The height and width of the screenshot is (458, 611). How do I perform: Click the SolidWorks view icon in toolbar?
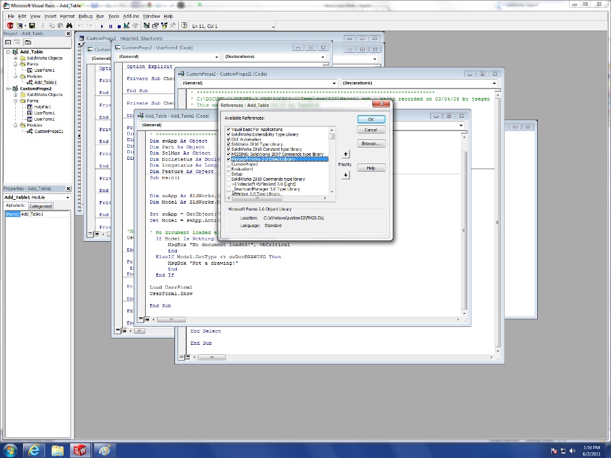(10, 25)
